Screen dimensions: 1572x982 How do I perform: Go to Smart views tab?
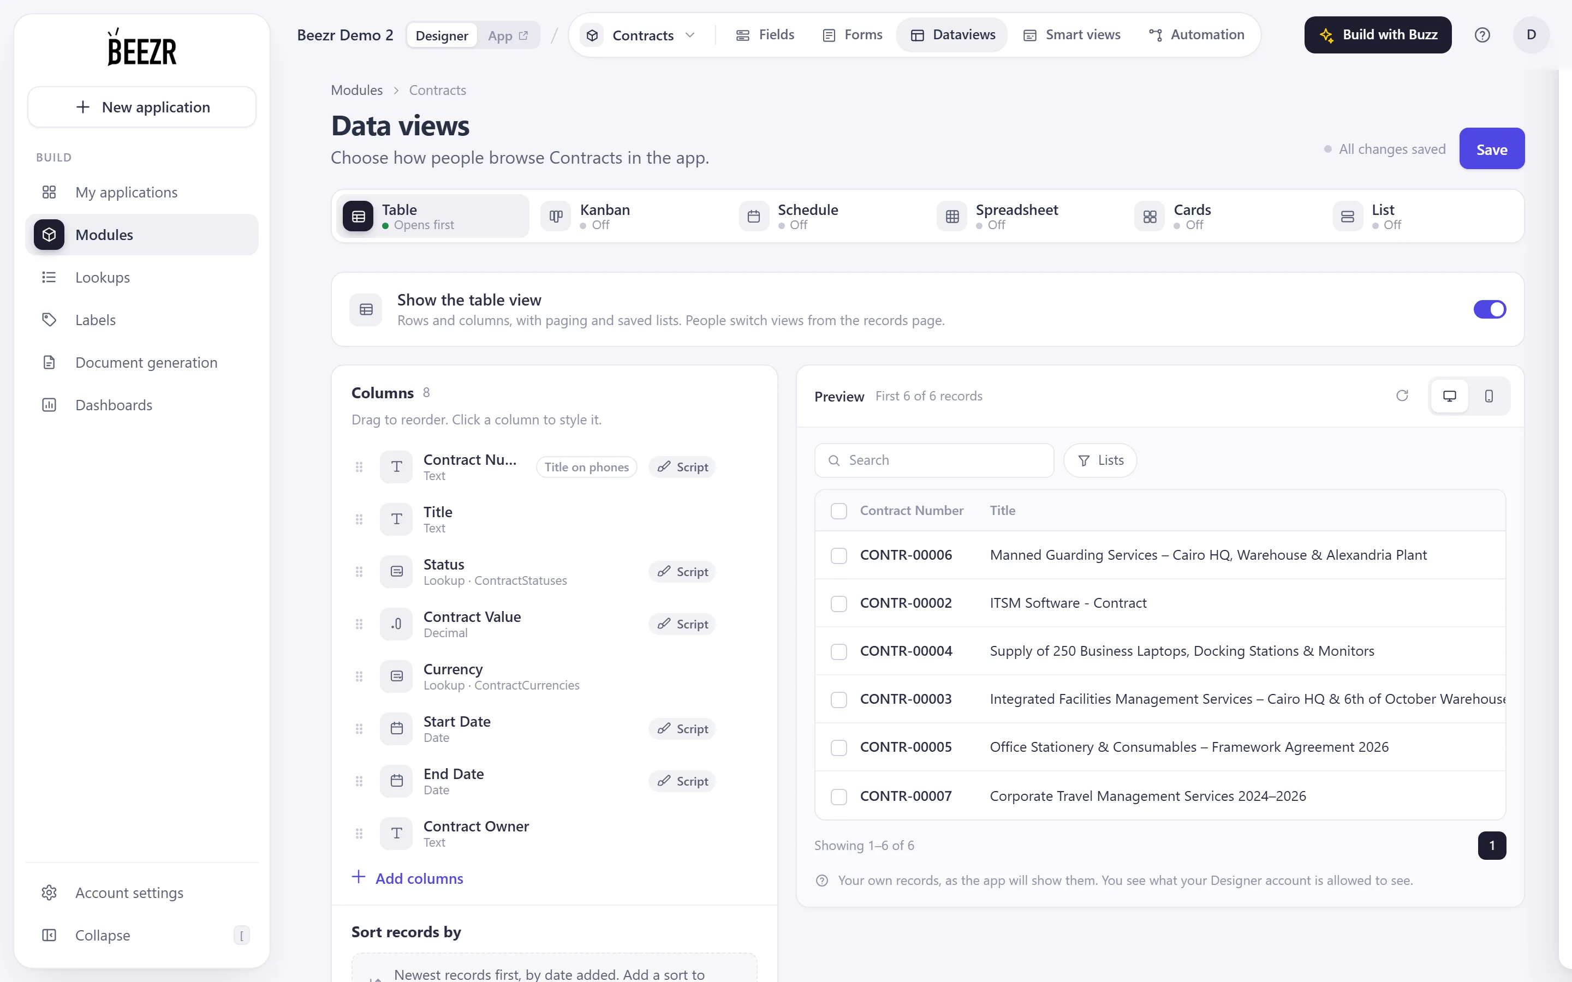point(1071,35)
